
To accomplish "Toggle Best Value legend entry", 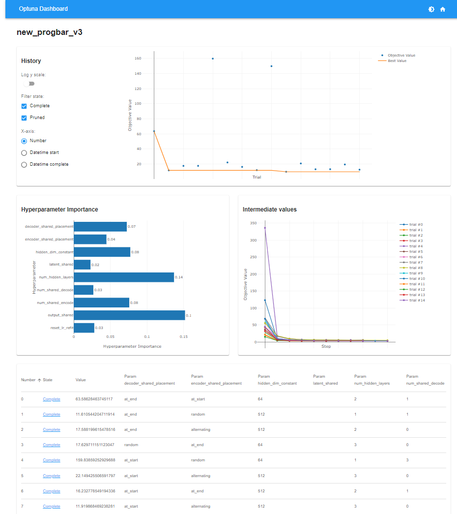I will (392, 60).
